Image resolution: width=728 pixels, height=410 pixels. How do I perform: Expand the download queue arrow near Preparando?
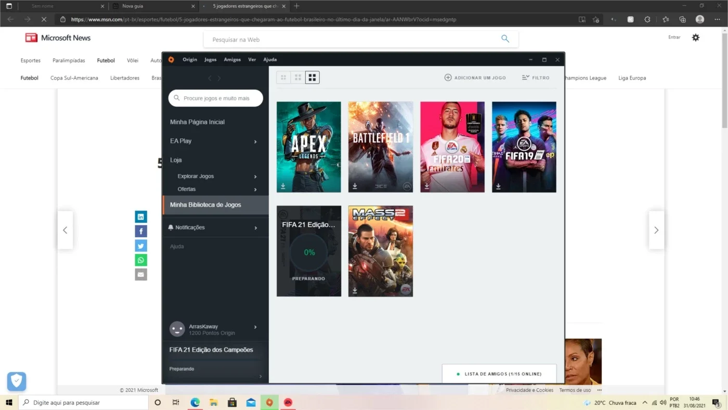(261, 376)
